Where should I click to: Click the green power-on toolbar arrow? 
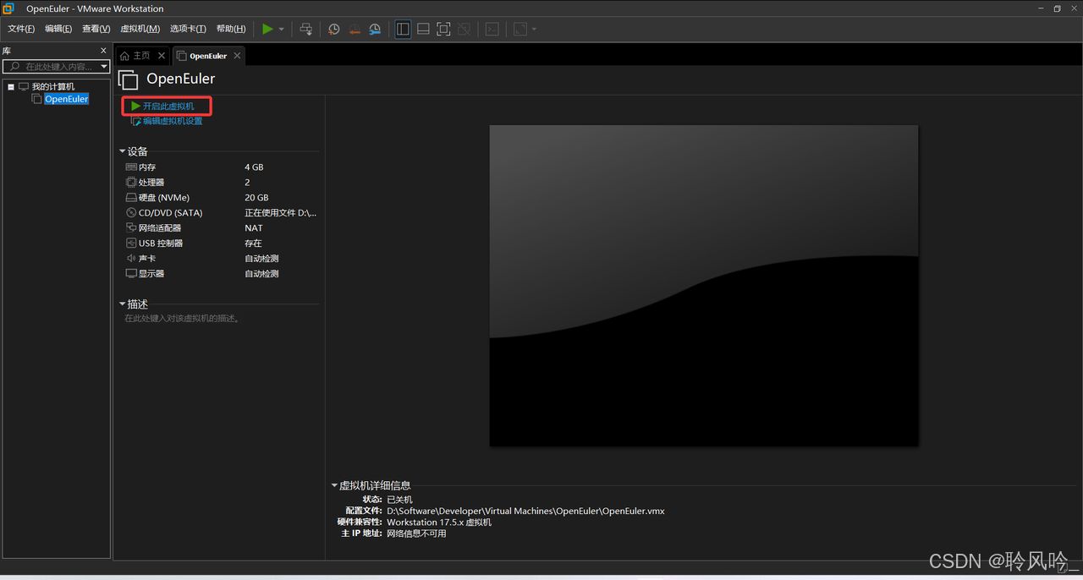click(267, 29)
